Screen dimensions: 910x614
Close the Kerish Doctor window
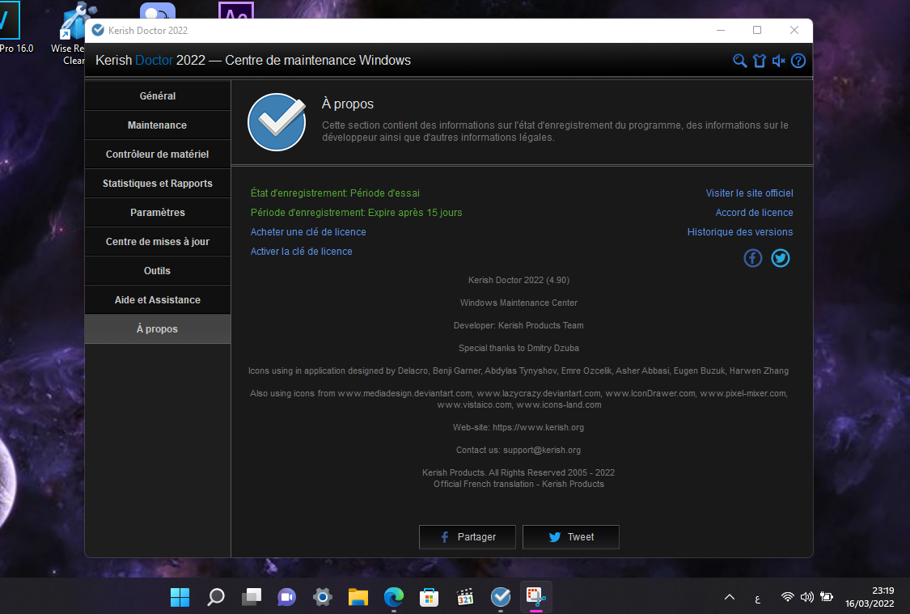pos(794,30)
